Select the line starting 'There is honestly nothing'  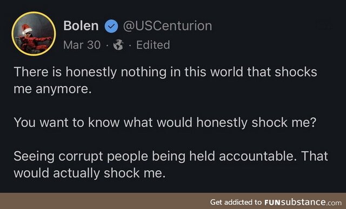click(165, 72)
